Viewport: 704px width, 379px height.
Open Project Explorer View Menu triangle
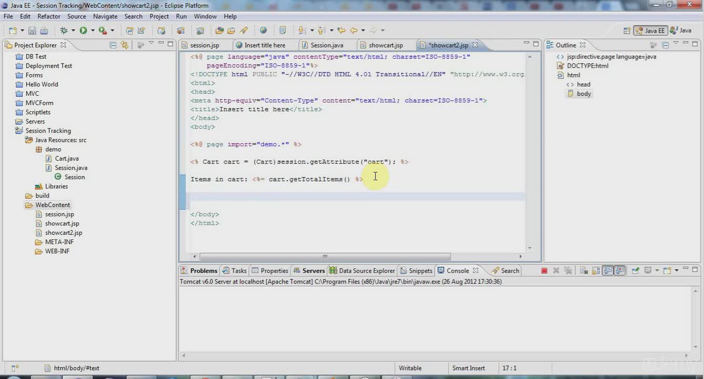[x=151, y=44]
